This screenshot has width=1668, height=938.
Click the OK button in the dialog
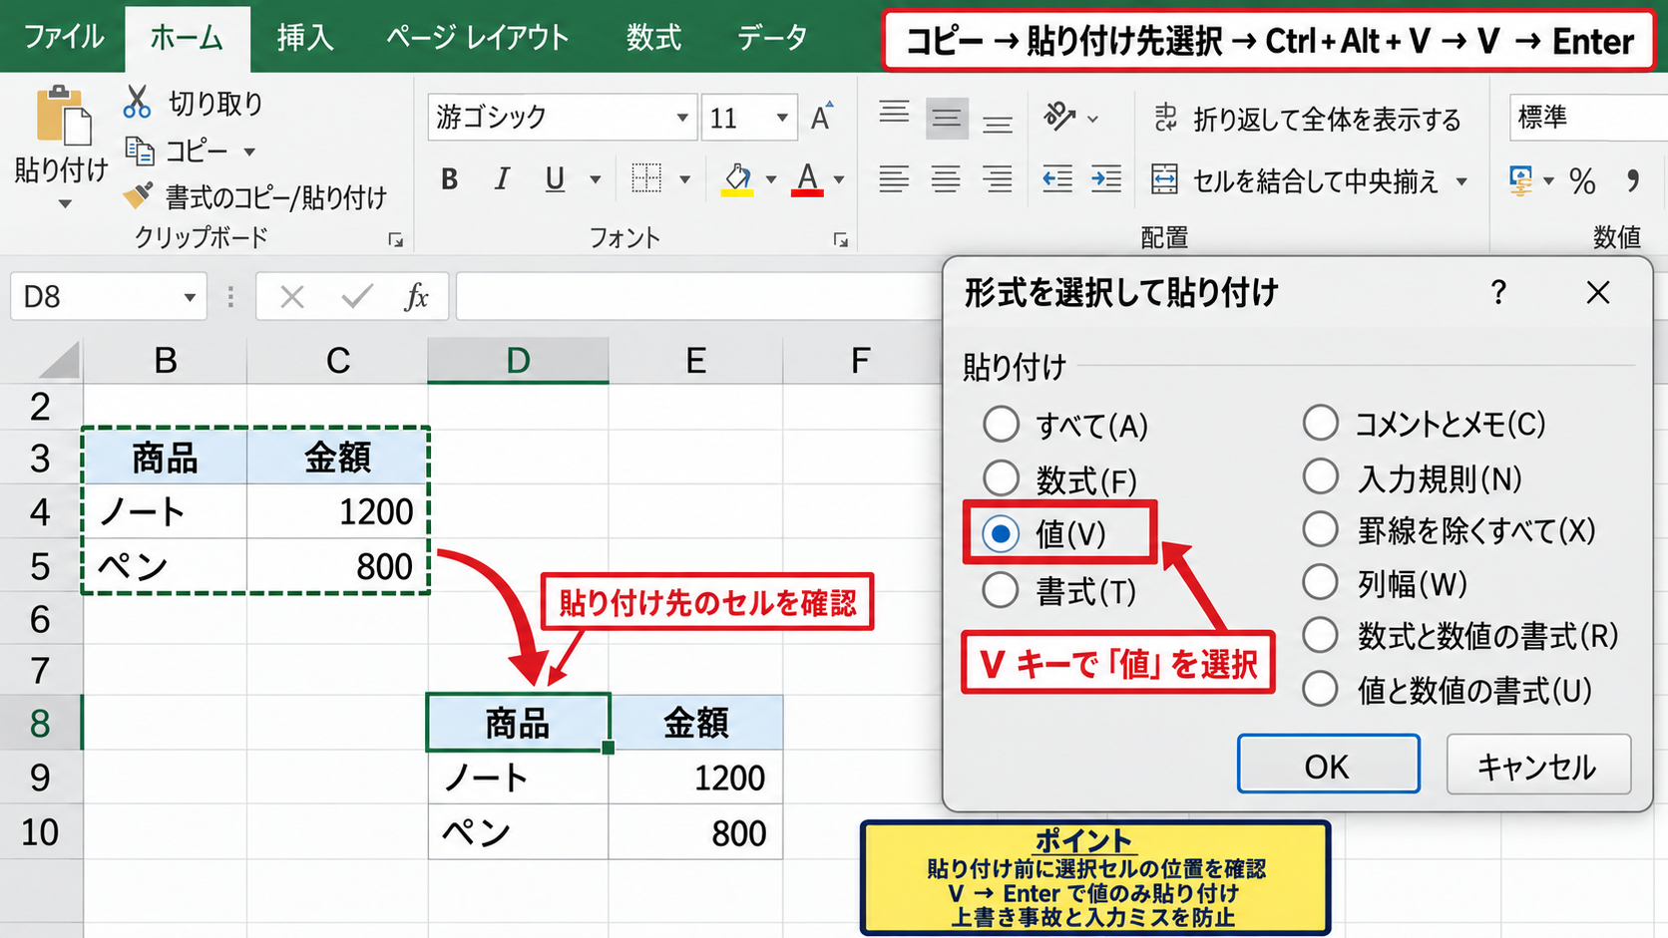click(1328, 765)
